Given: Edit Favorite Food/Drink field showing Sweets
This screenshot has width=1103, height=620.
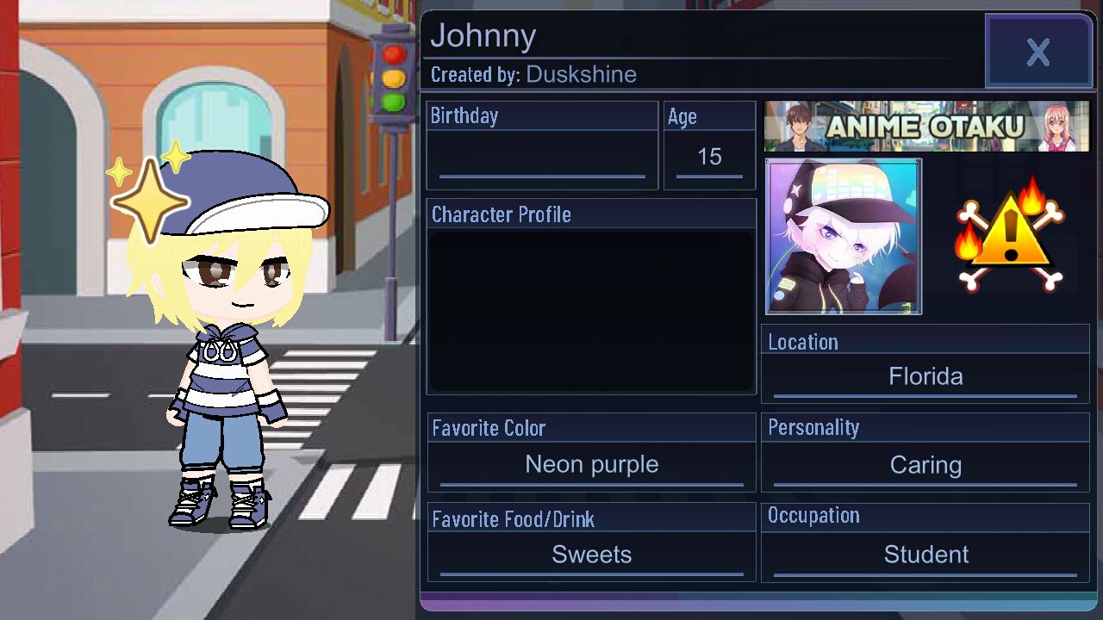Looking at the screenshot, I should click(x=592, y=555).
